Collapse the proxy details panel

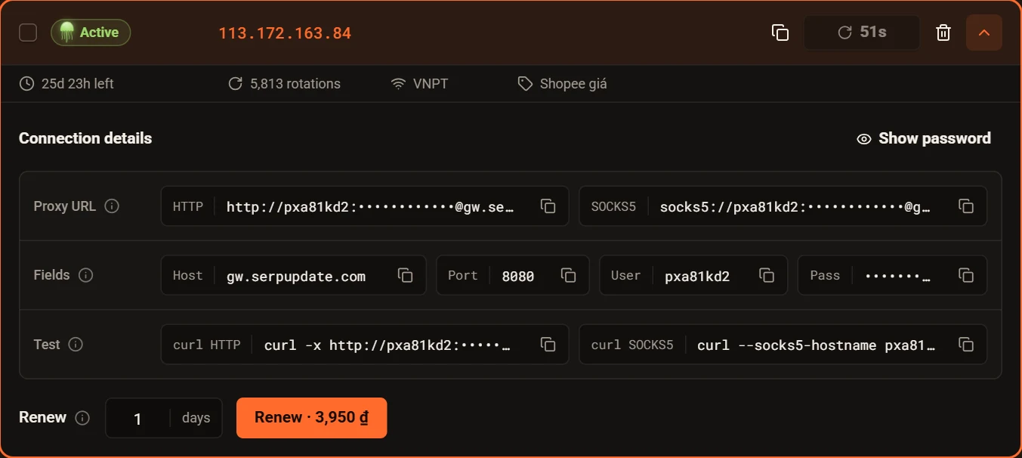[x=984, y=32]
